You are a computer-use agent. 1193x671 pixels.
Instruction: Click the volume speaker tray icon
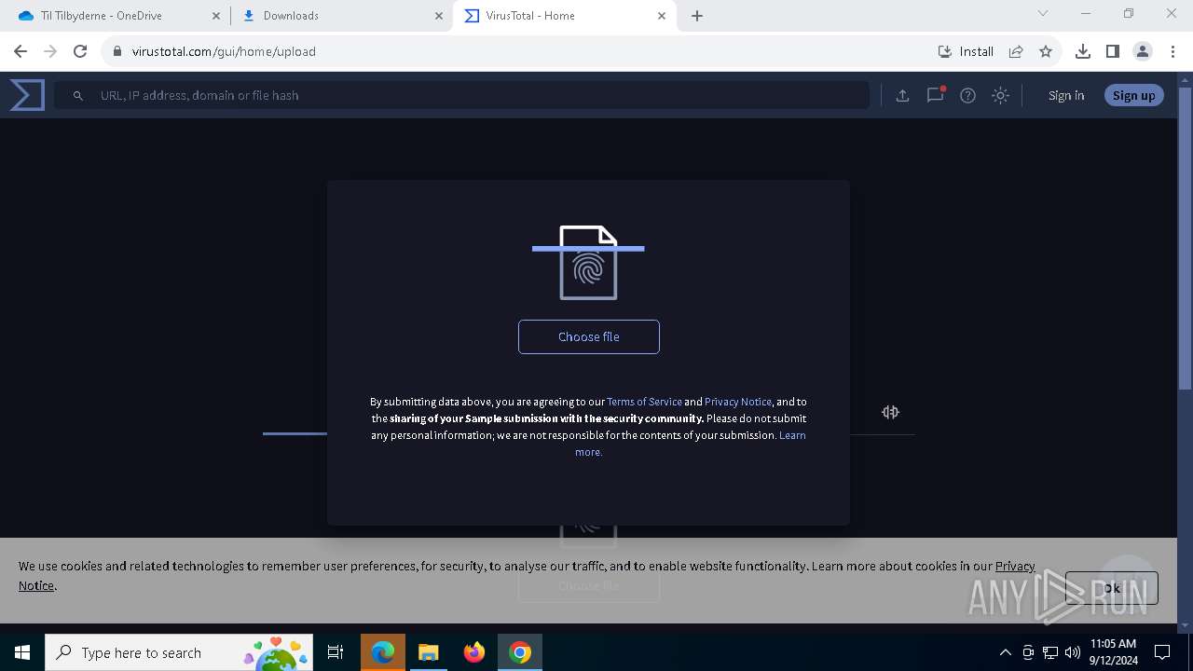point(1073,652)
